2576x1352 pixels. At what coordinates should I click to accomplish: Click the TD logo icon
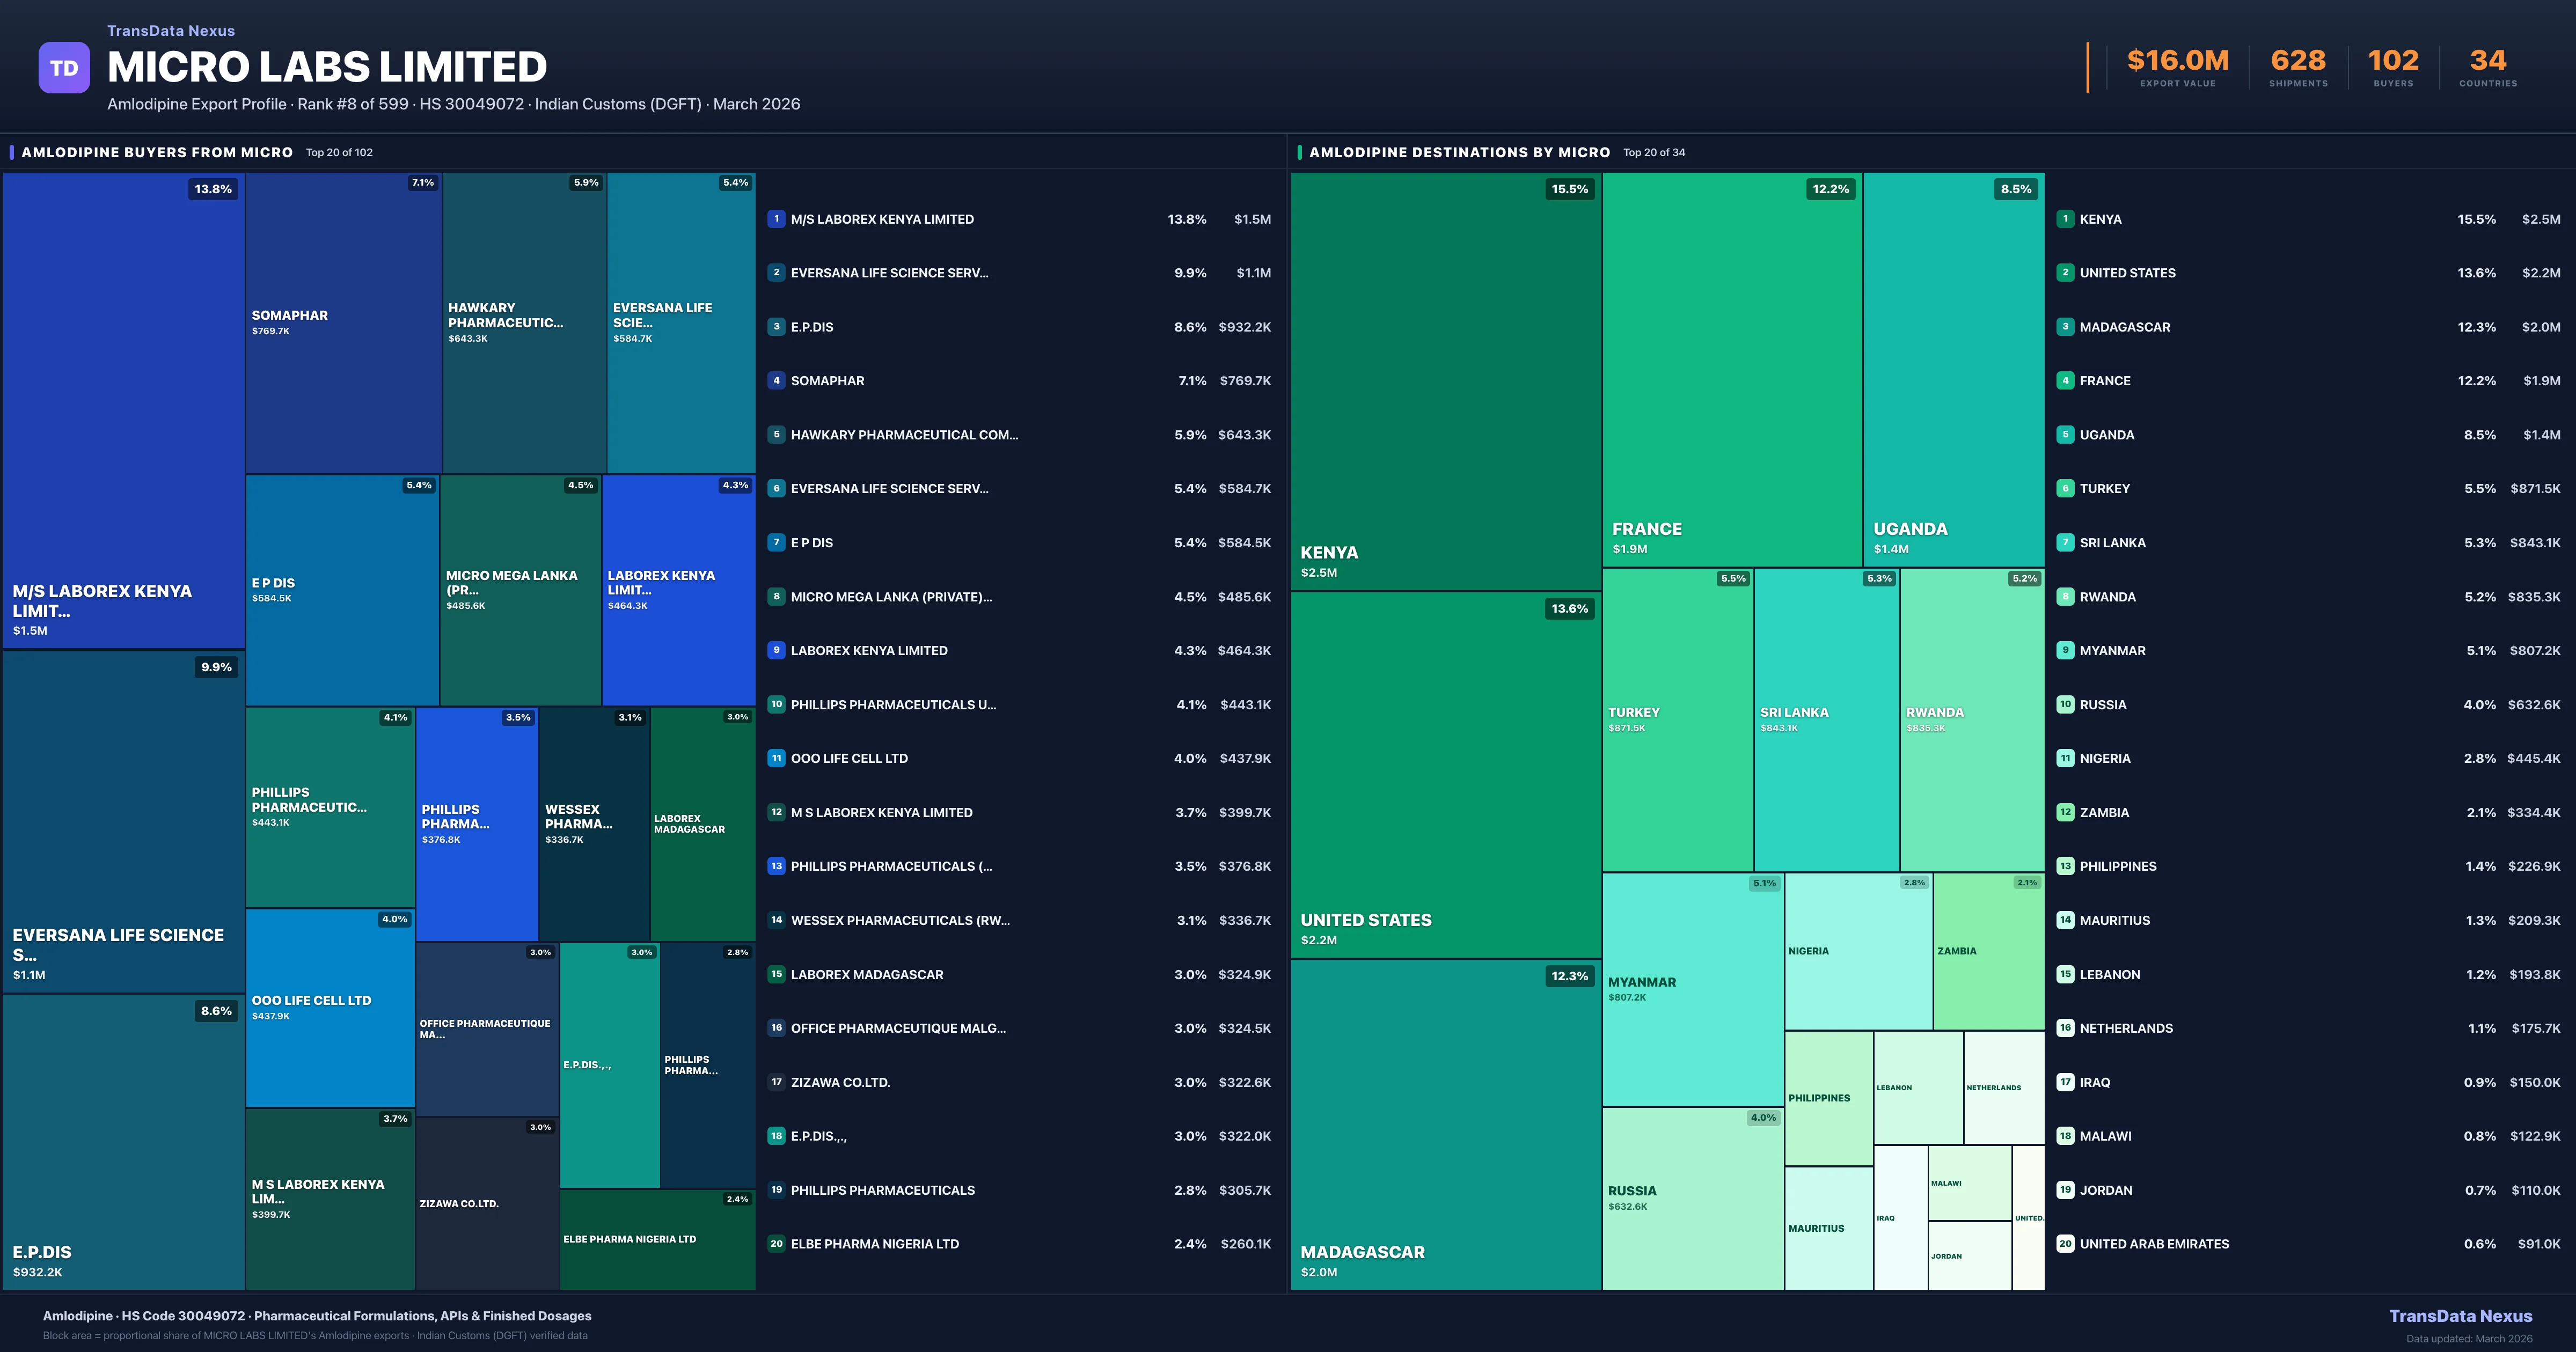pyautogui.click(x=63, y=67)
